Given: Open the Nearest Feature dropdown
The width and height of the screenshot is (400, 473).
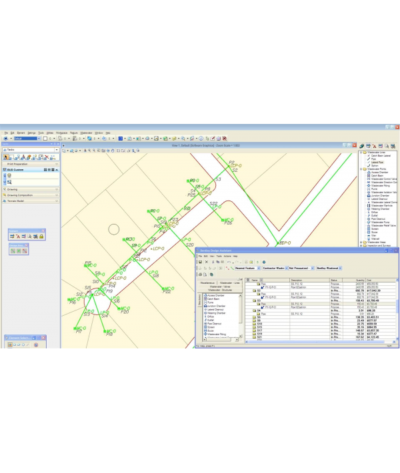Looking at the screenshot, I should 259,268.
